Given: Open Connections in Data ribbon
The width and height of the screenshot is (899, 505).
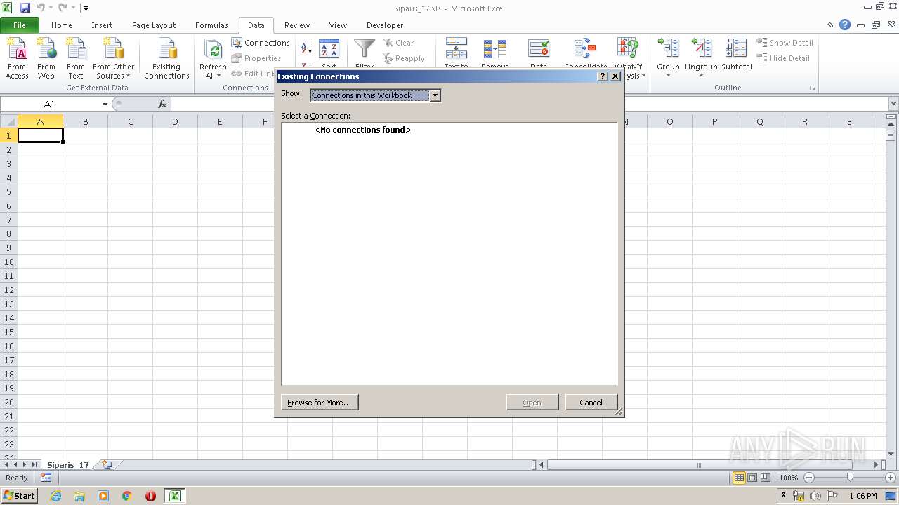Looking at the screenshot, I should (261, 43).
